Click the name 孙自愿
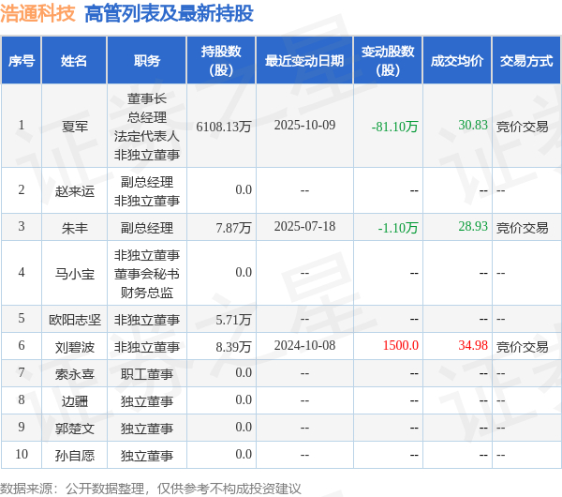Image resolution: width=562 pixels, height=497 pixels. pyautogui.click(x=75, y=456)
